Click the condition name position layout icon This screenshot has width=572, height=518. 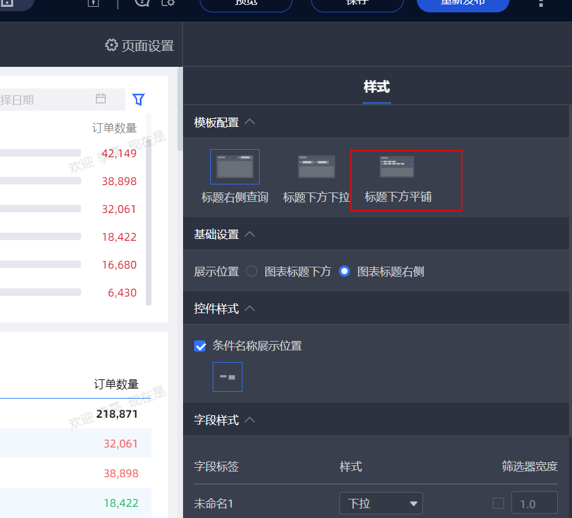click(x=228, y=377)
